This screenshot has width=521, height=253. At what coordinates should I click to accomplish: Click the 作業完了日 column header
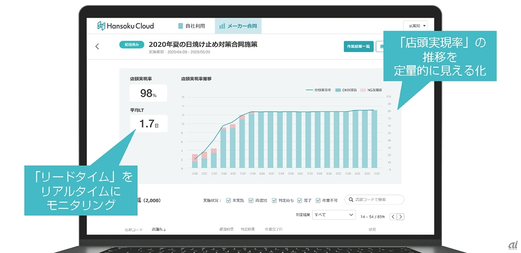tap(274, 229)
